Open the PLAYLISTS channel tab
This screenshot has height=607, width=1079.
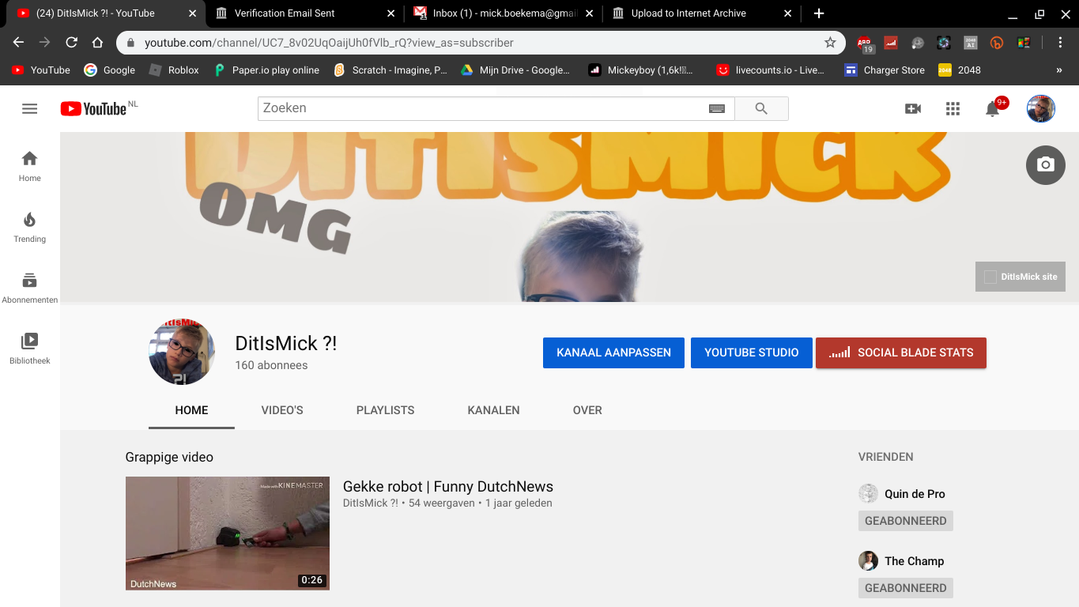coord(386,410)
